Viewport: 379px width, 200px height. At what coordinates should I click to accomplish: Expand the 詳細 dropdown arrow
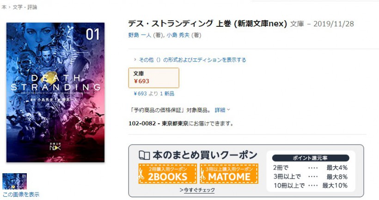point(228,110)
